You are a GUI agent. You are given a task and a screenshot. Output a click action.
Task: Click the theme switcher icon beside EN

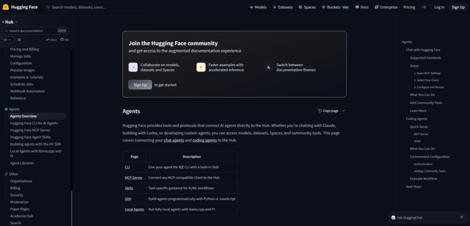pos(19,40)
